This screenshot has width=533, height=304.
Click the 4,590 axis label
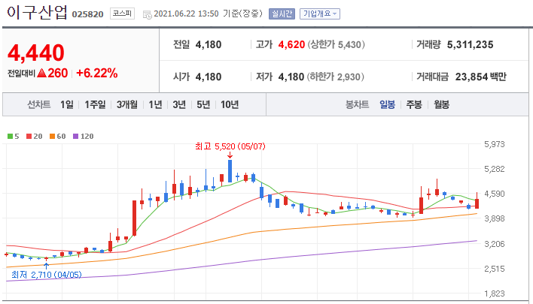pyautogui.click(x=495, y=194)
